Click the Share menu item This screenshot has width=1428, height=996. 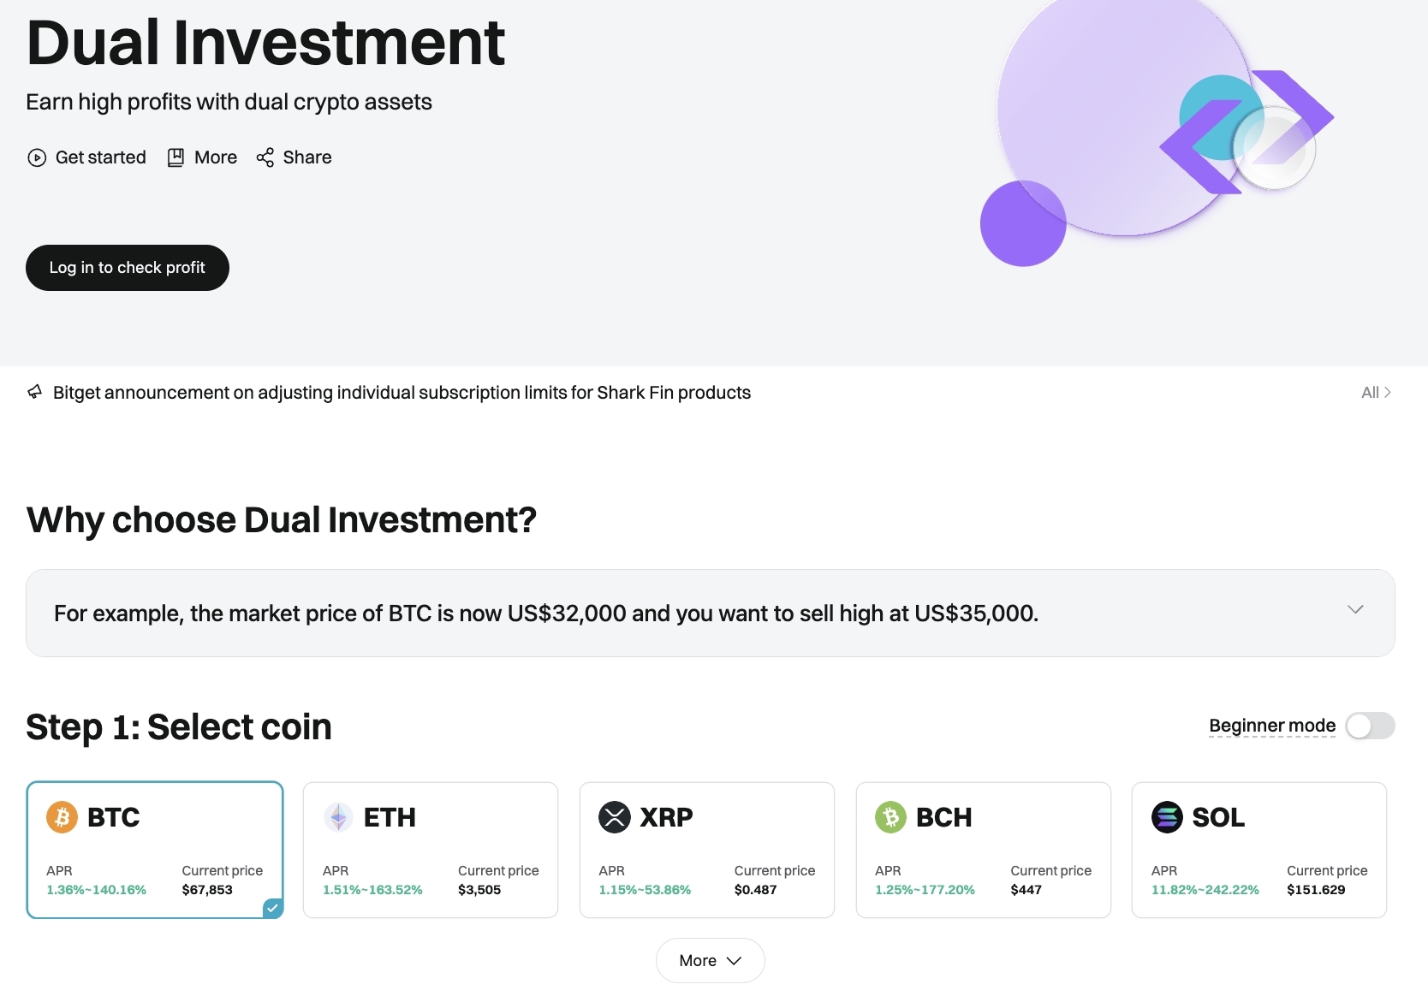tap(306, 157)
